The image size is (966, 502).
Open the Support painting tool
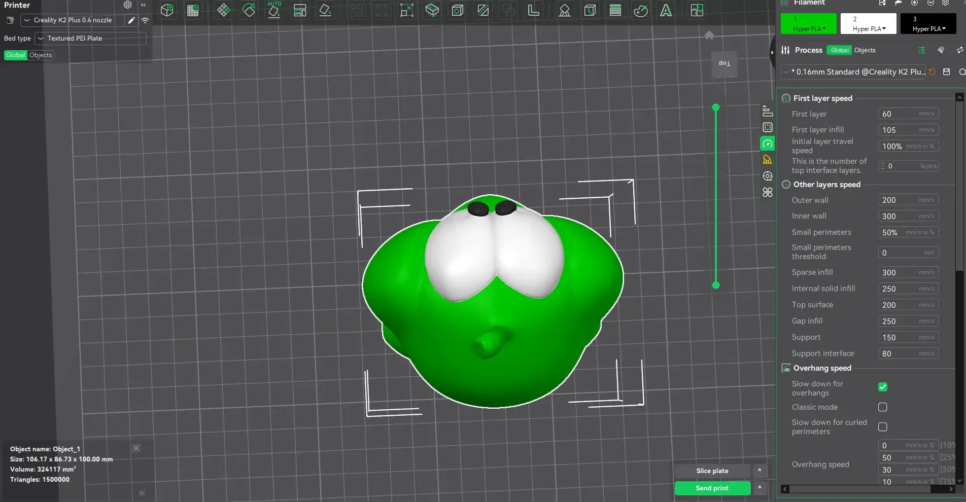pyautogui.click(x=564, y=10)
